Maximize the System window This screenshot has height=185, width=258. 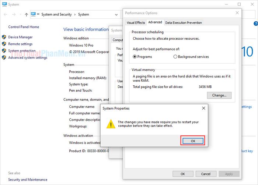pos(239,4)
